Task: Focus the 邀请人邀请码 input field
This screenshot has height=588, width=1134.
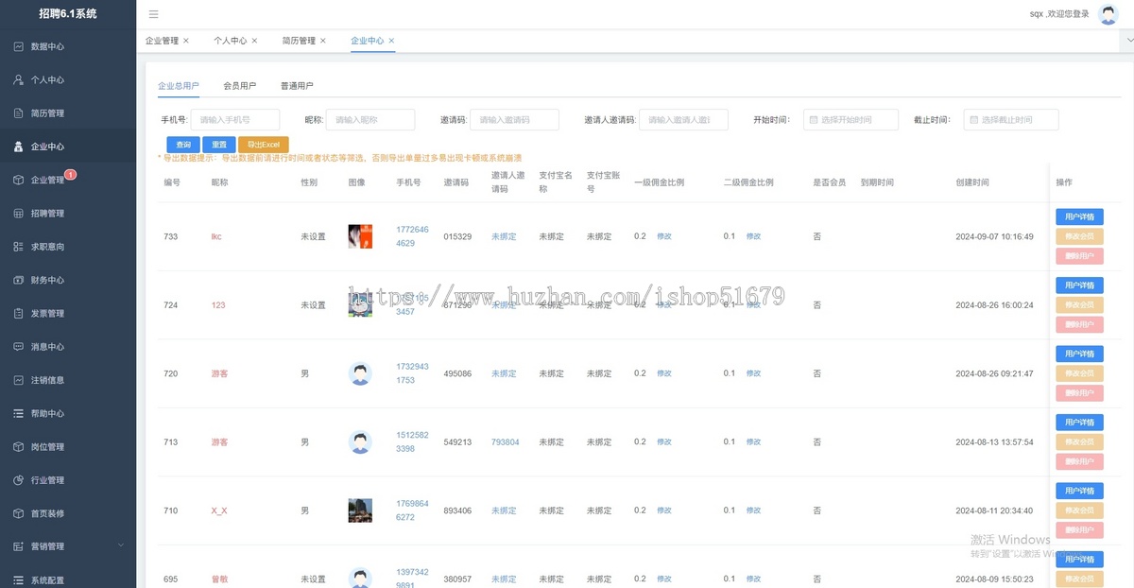Action: [683, 120]
